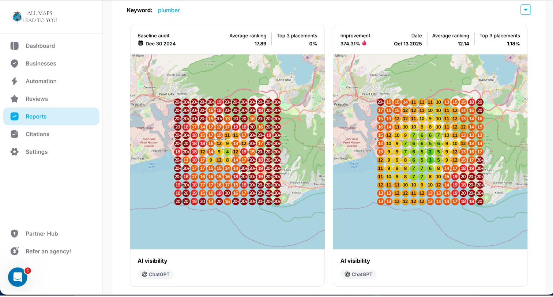This screenshot has height=297, width=553.
Task: Collapse the plumber keyword section
Action: 526,10
